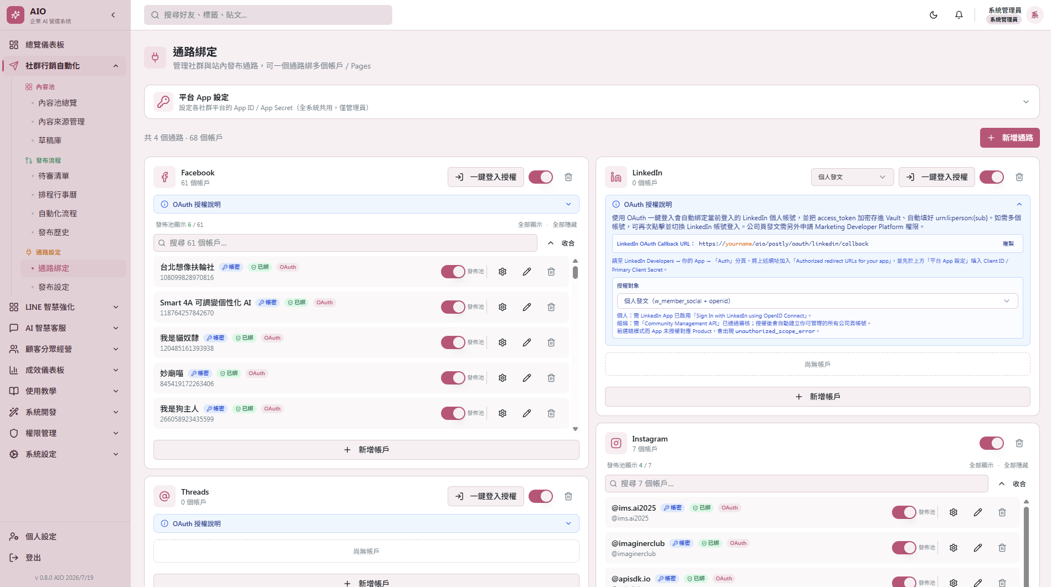
Task: Click the top 搜尋好友 search box
Action: click(268, 15)
